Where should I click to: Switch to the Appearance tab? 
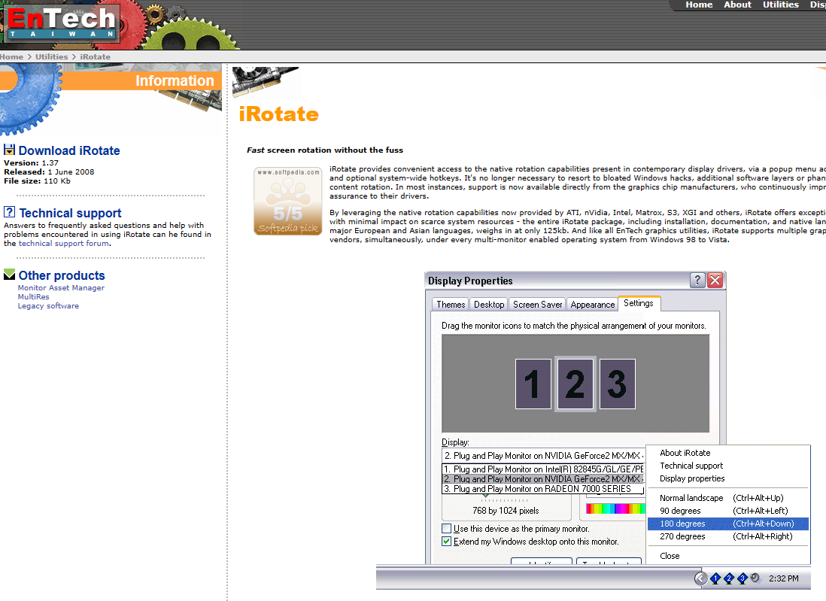click(592, 305)
